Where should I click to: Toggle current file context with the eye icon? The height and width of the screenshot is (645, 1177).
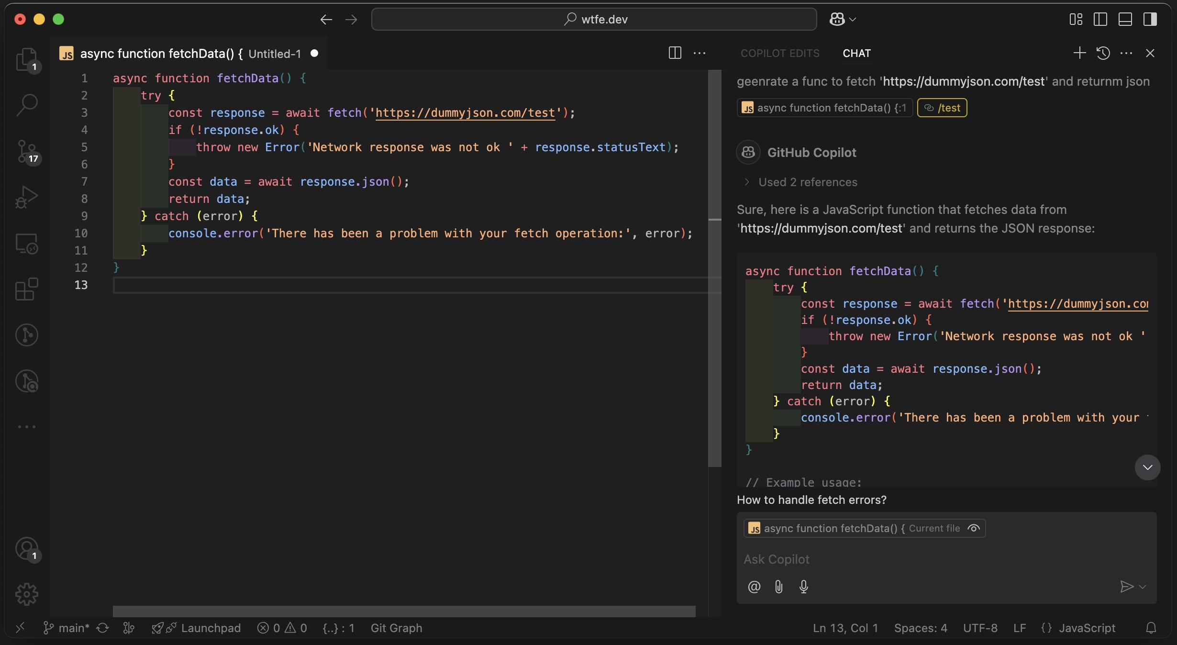pos(974,528)
